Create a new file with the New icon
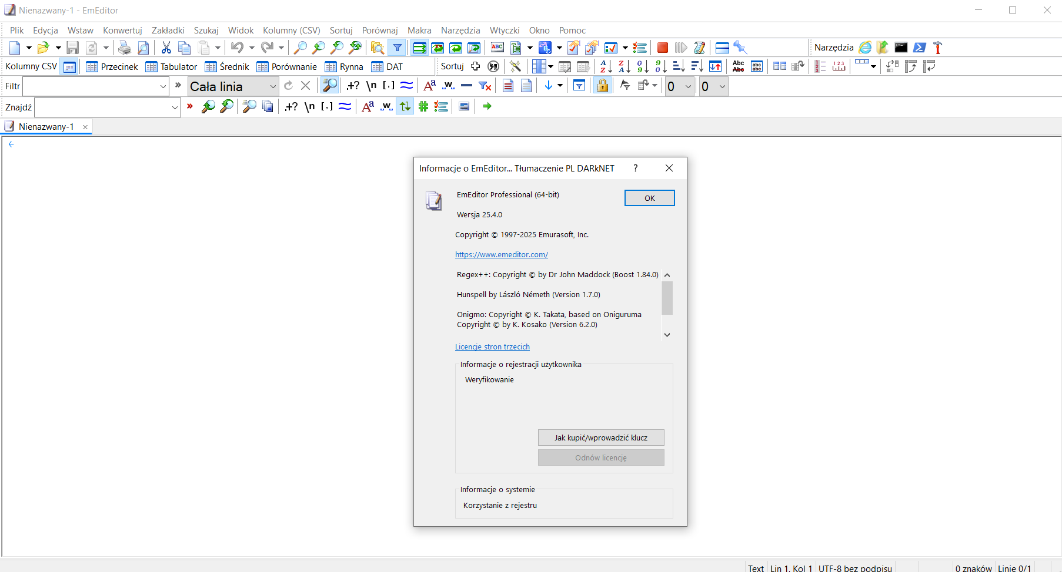 (15, 48)
